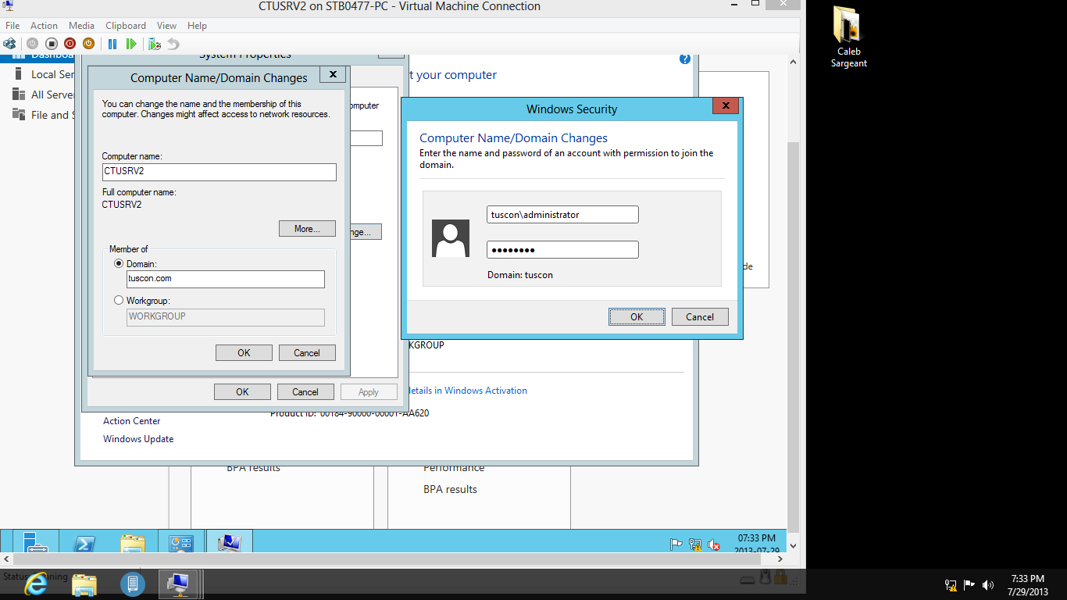Open the Clipboard menu

tap(126, 26)
